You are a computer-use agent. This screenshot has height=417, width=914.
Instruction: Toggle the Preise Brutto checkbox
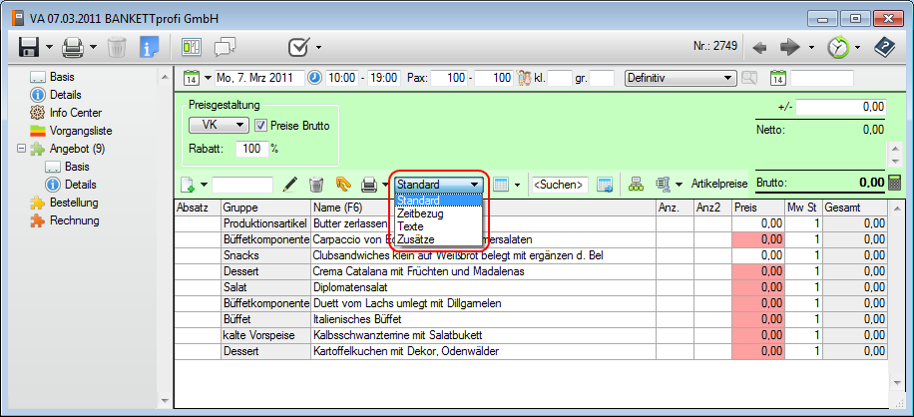261,126
